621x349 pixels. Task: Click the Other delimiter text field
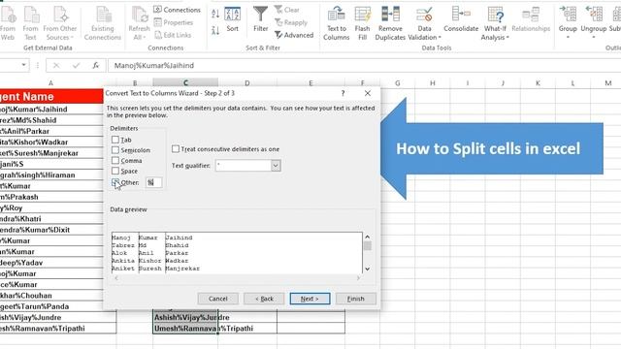(x=153, y=182)
